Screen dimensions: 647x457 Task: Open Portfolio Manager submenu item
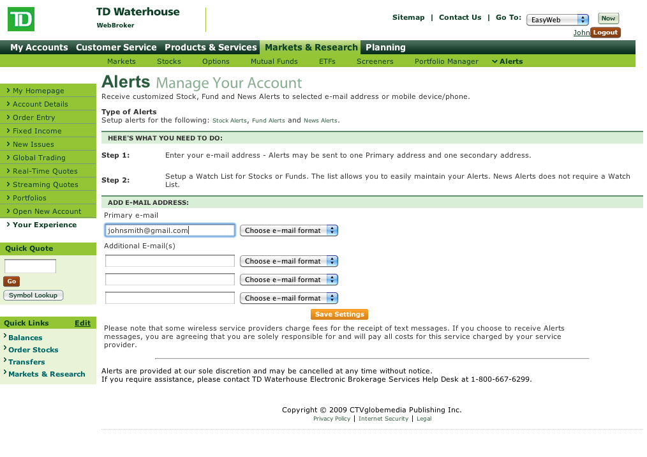(x=447, y=61)
